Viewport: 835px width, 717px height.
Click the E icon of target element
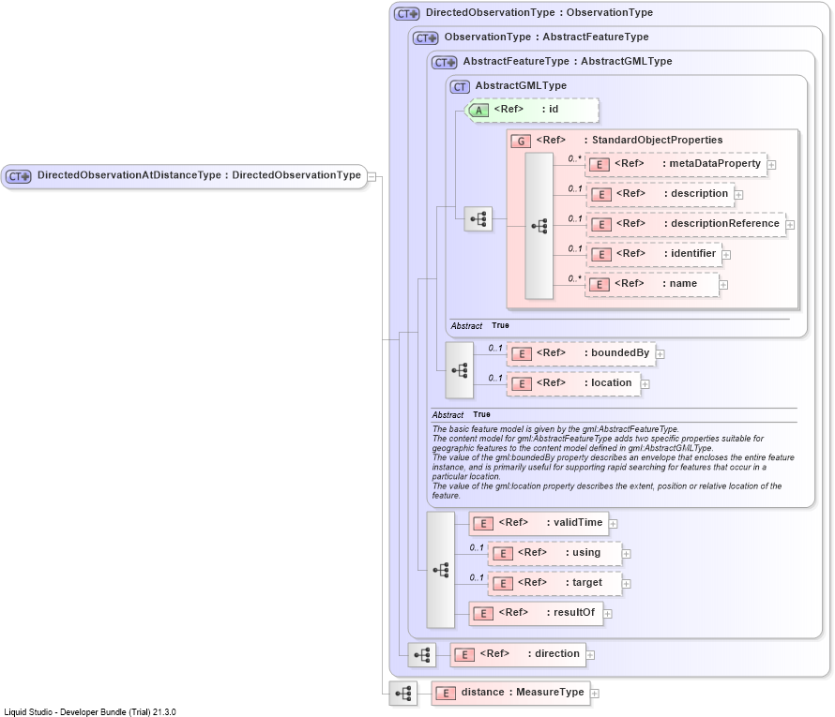tap(502, 584)
